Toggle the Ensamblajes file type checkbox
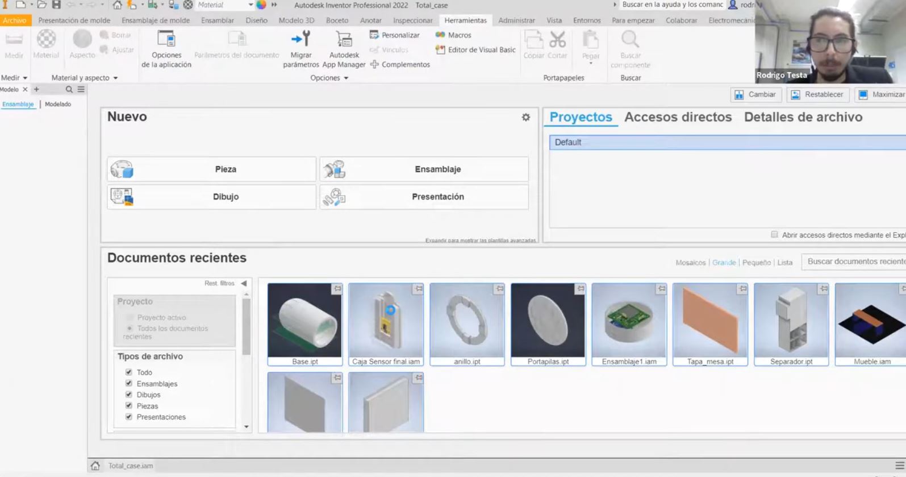Image resolution: width=906 pixels, height=477 pixels. [x=129, y=383]
